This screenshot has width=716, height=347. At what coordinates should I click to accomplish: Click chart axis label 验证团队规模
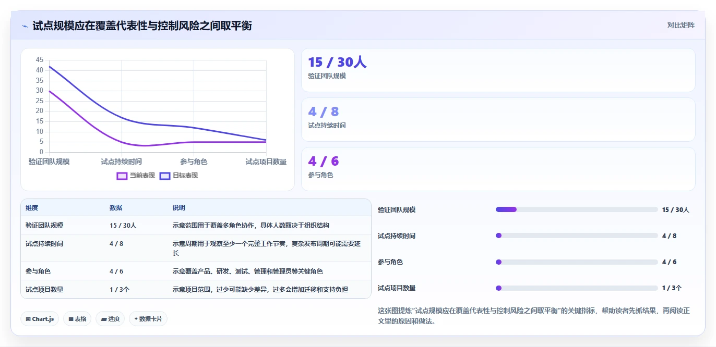click(49, 162)
